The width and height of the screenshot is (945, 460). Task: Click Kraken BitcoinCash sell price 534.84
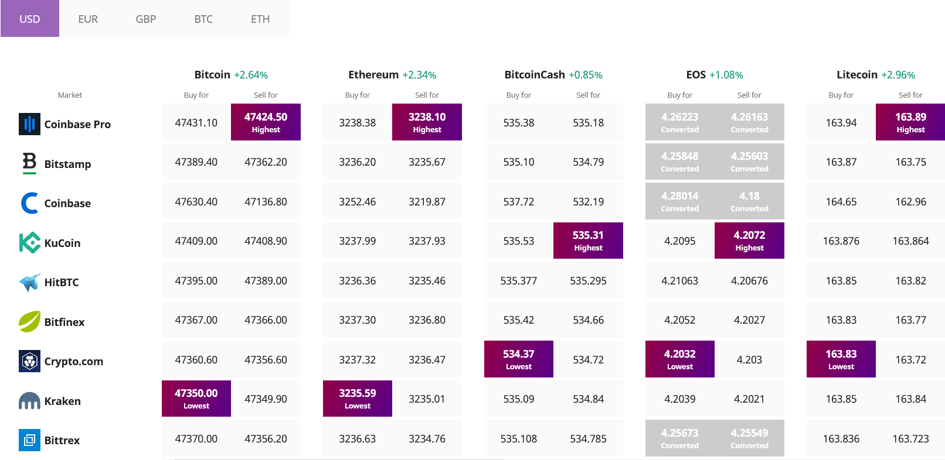(588, 399)
